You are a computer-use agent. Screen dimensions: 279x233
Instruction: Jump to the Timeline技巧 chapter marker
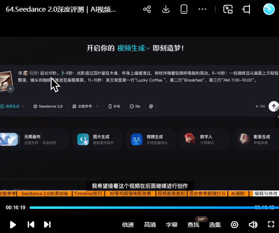(x=88, y=194)
